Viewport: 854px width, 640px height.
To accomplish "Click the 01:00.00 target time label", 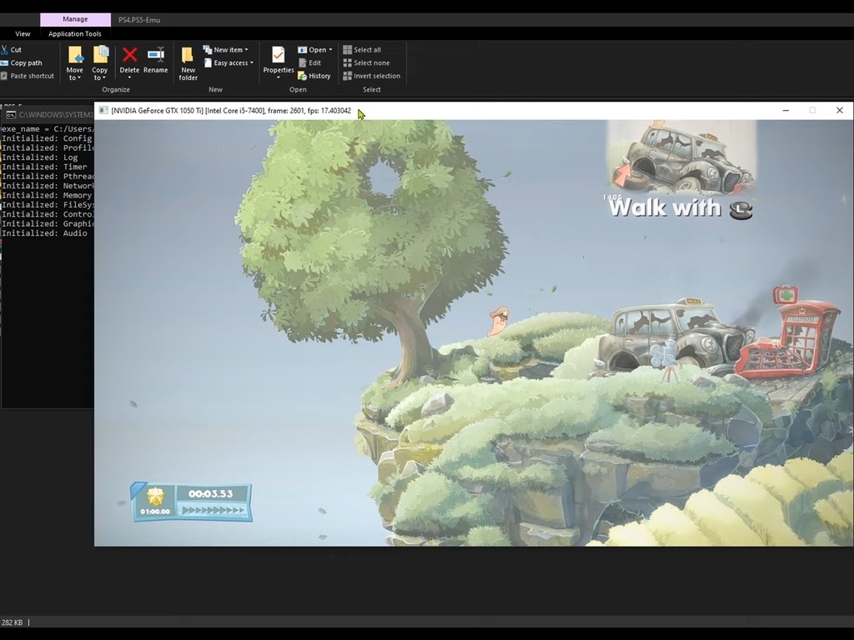I will [x=155, y=512].
